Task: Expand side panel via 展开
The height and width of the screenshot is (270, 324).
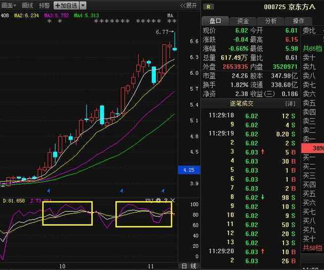Action: [x=188, y=6]
